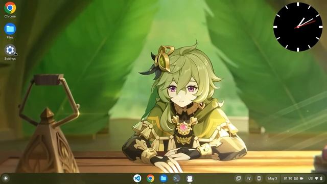Image resolution: width=327 pixels, height=184 pixels.
Task: Click the Wi-Fi status icon
Action: 316,178
